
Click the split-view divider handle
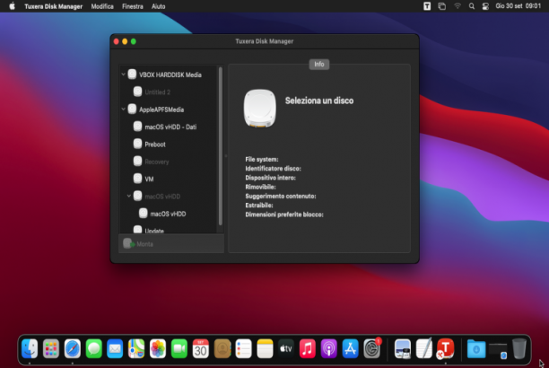pyautogui.click(x=226, y=155)
